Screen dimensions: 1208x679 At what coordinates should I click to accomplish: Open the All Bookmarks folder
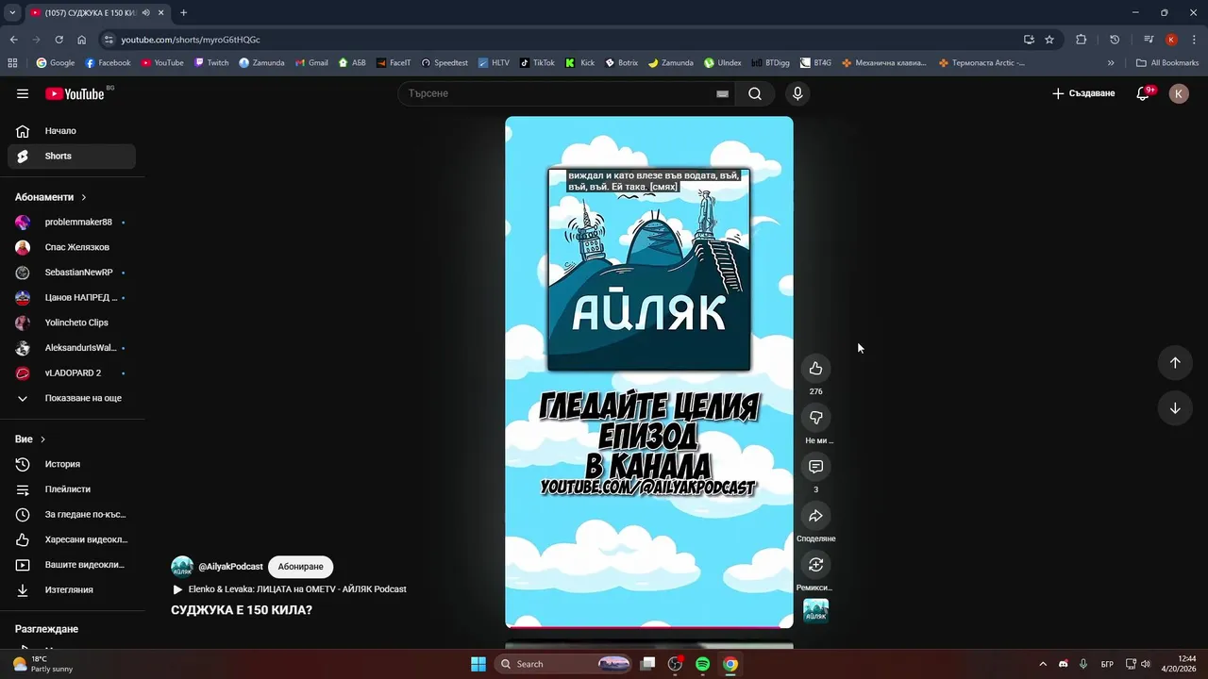(x=1167, y=63)
